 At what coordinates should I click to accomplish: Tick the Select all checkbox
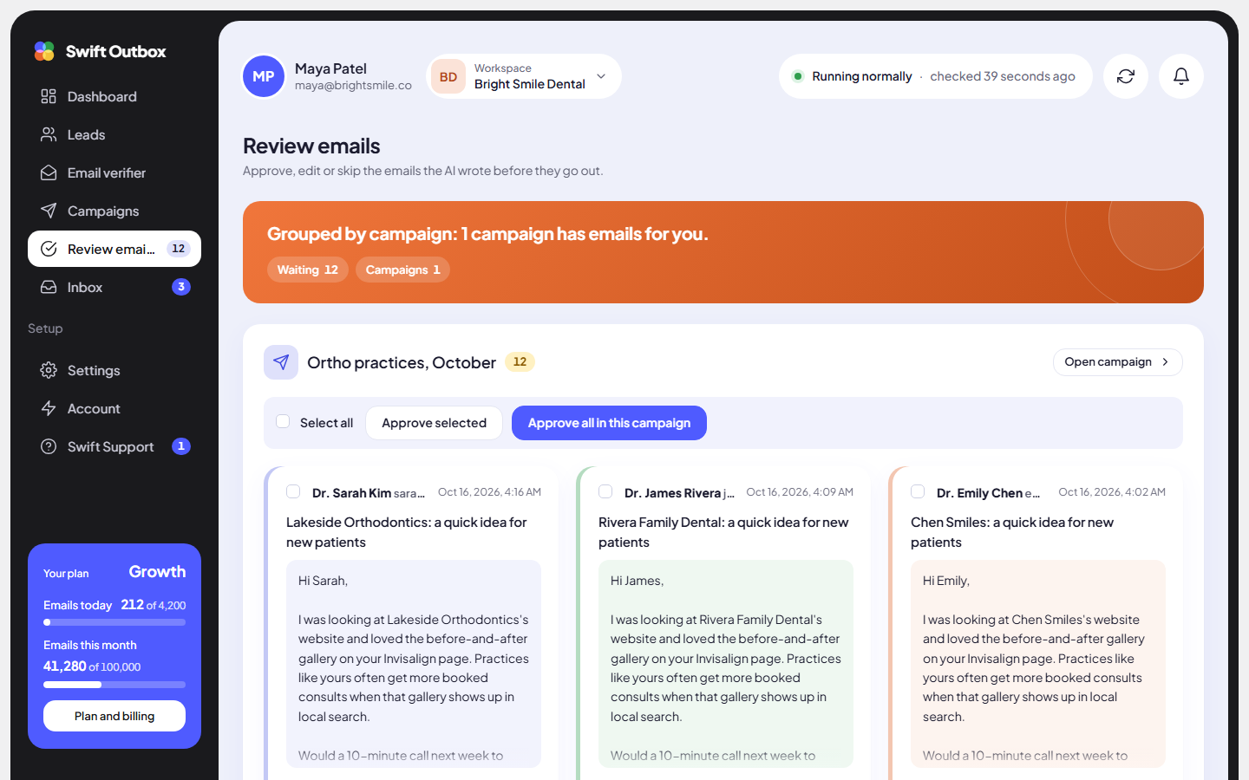pyautogui.click(x=283, y=422)
